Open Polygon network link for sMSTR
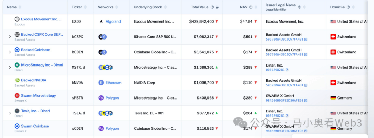 [x=112, y=98]
